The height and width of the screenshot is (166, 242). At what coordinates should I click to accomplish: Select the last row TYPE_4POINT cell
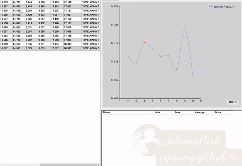pyautogui.click(x=91, y=48)
